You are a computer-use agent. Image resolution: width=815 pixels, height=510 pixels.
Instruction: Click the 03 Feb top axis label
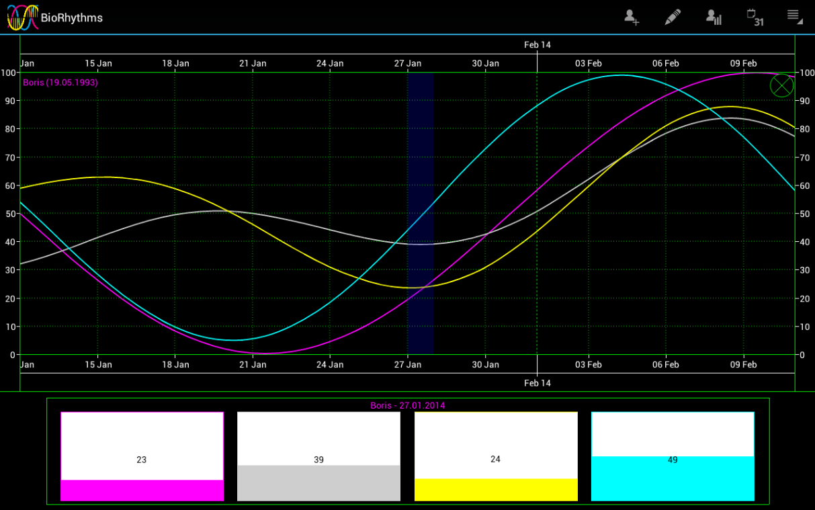(x=589, y=63)
